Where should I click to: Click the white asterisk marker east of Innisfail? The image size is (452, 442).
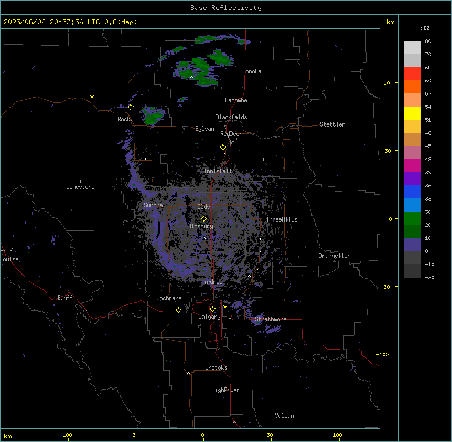click(x=263, y=159)
